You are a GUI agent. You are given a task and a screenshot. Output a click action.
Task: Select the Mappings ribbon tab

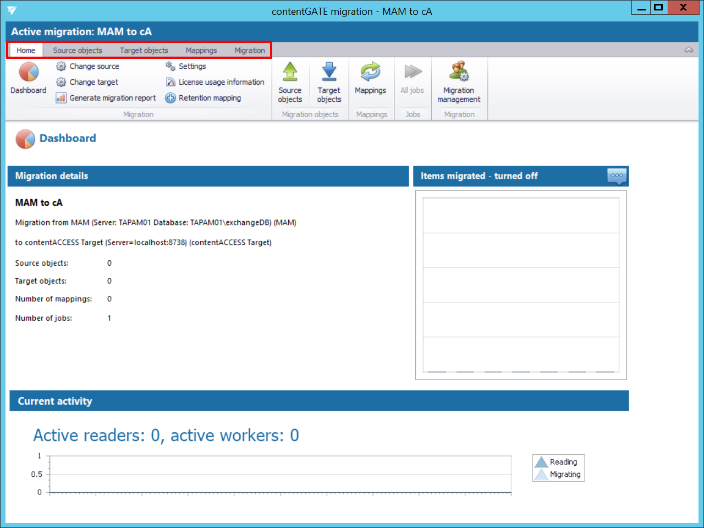(201, 50)
